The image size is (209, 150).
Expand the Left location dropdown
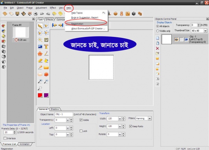coord(68,128)
